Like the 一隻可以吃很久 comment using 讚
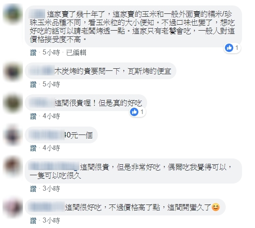The width and height of the screenshot is (255, 228). click(33, 189)
